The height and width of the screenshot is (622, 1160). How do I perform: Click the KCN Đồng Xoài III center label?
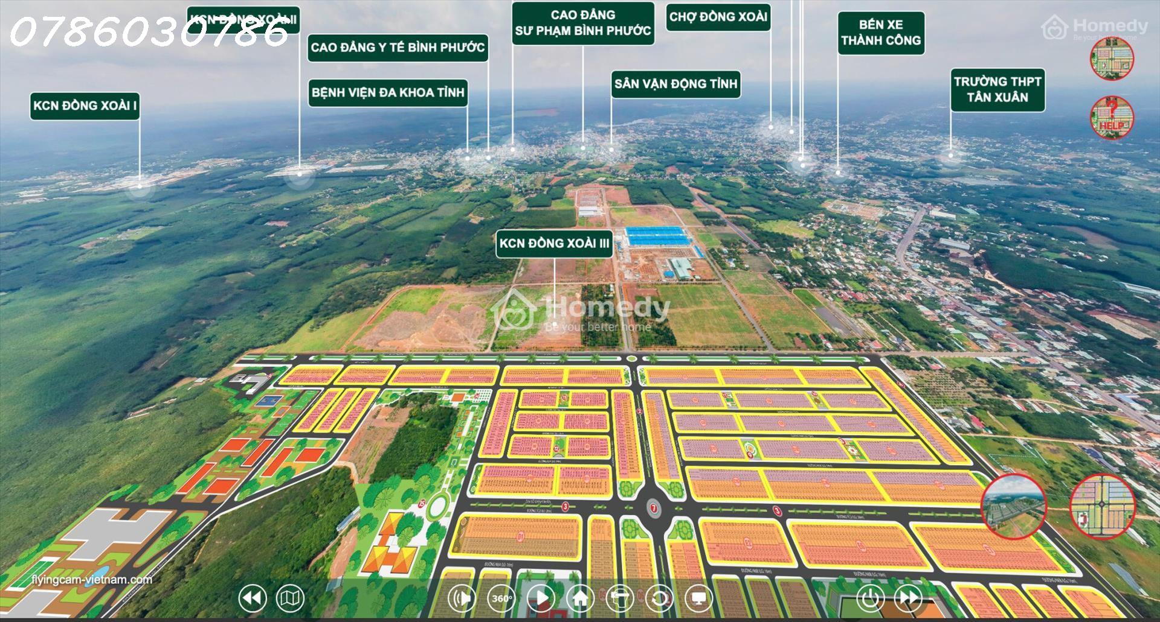pyautogui.click(x=554, y=244)
